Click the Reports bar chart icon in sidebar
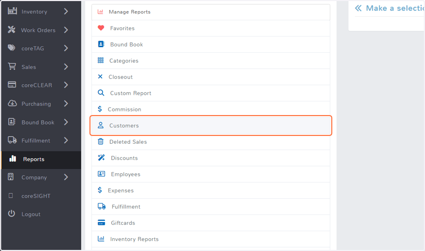Viewport: 425px width, 251px height. [x=13, y=159]
